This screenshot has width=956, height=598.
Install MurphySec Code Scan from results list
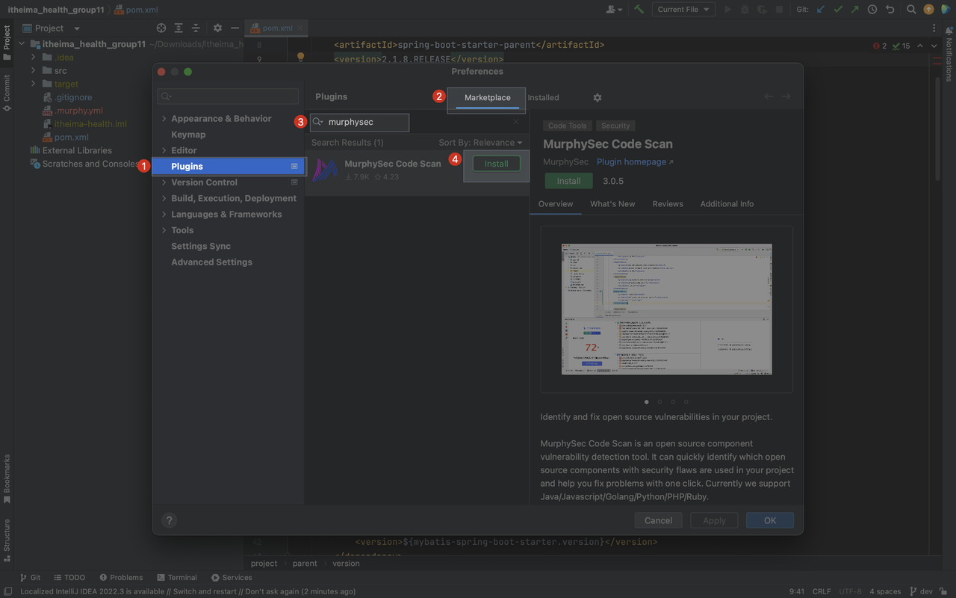click(496, 164)
